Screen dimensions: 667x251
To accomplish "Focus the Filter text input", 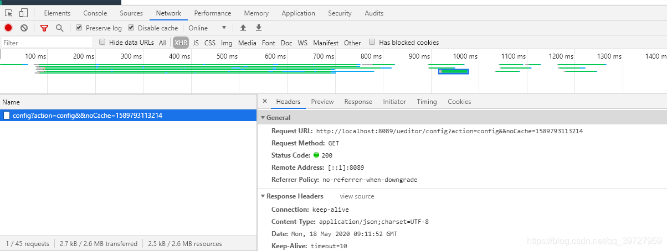I will click(46, 43).
